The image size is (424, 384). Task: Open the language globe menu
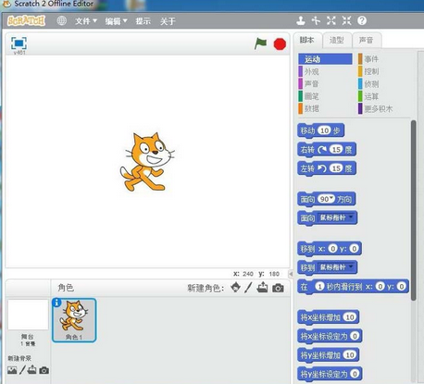[62, 21]
